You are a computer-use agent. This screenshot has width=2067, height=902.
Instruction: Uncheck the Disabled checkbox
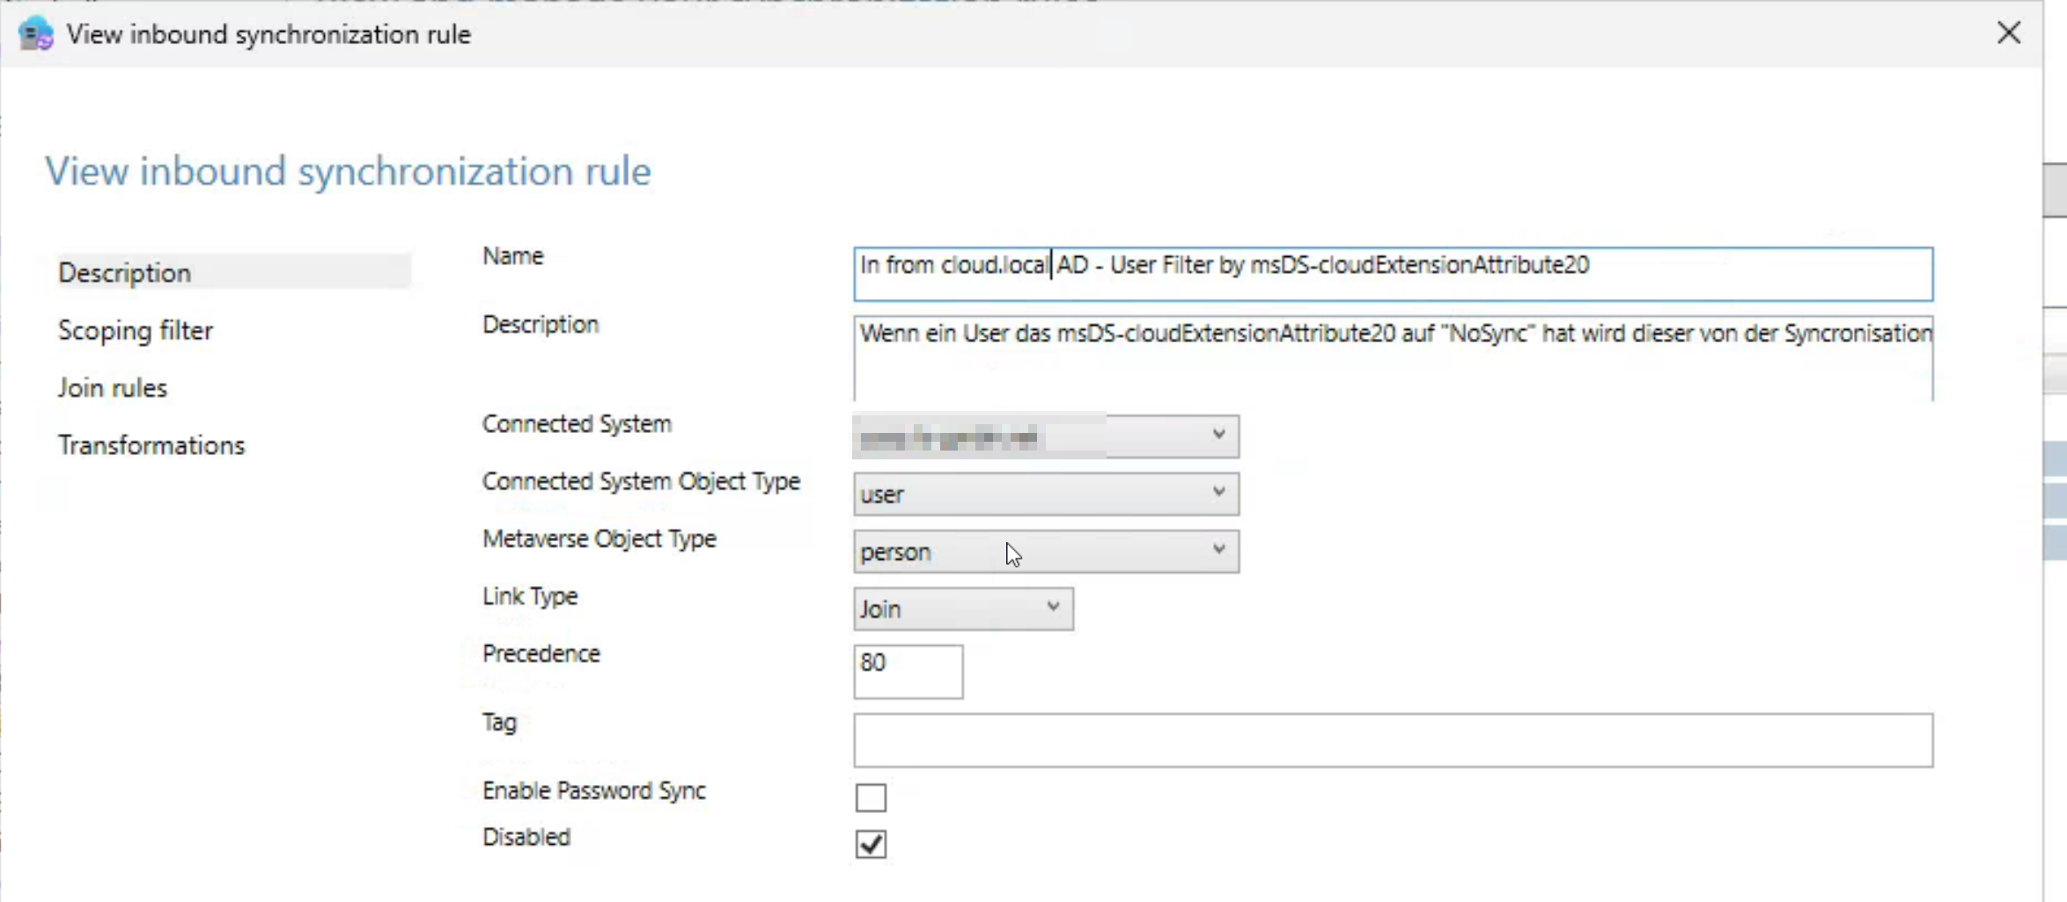click(x=871, y=844)
